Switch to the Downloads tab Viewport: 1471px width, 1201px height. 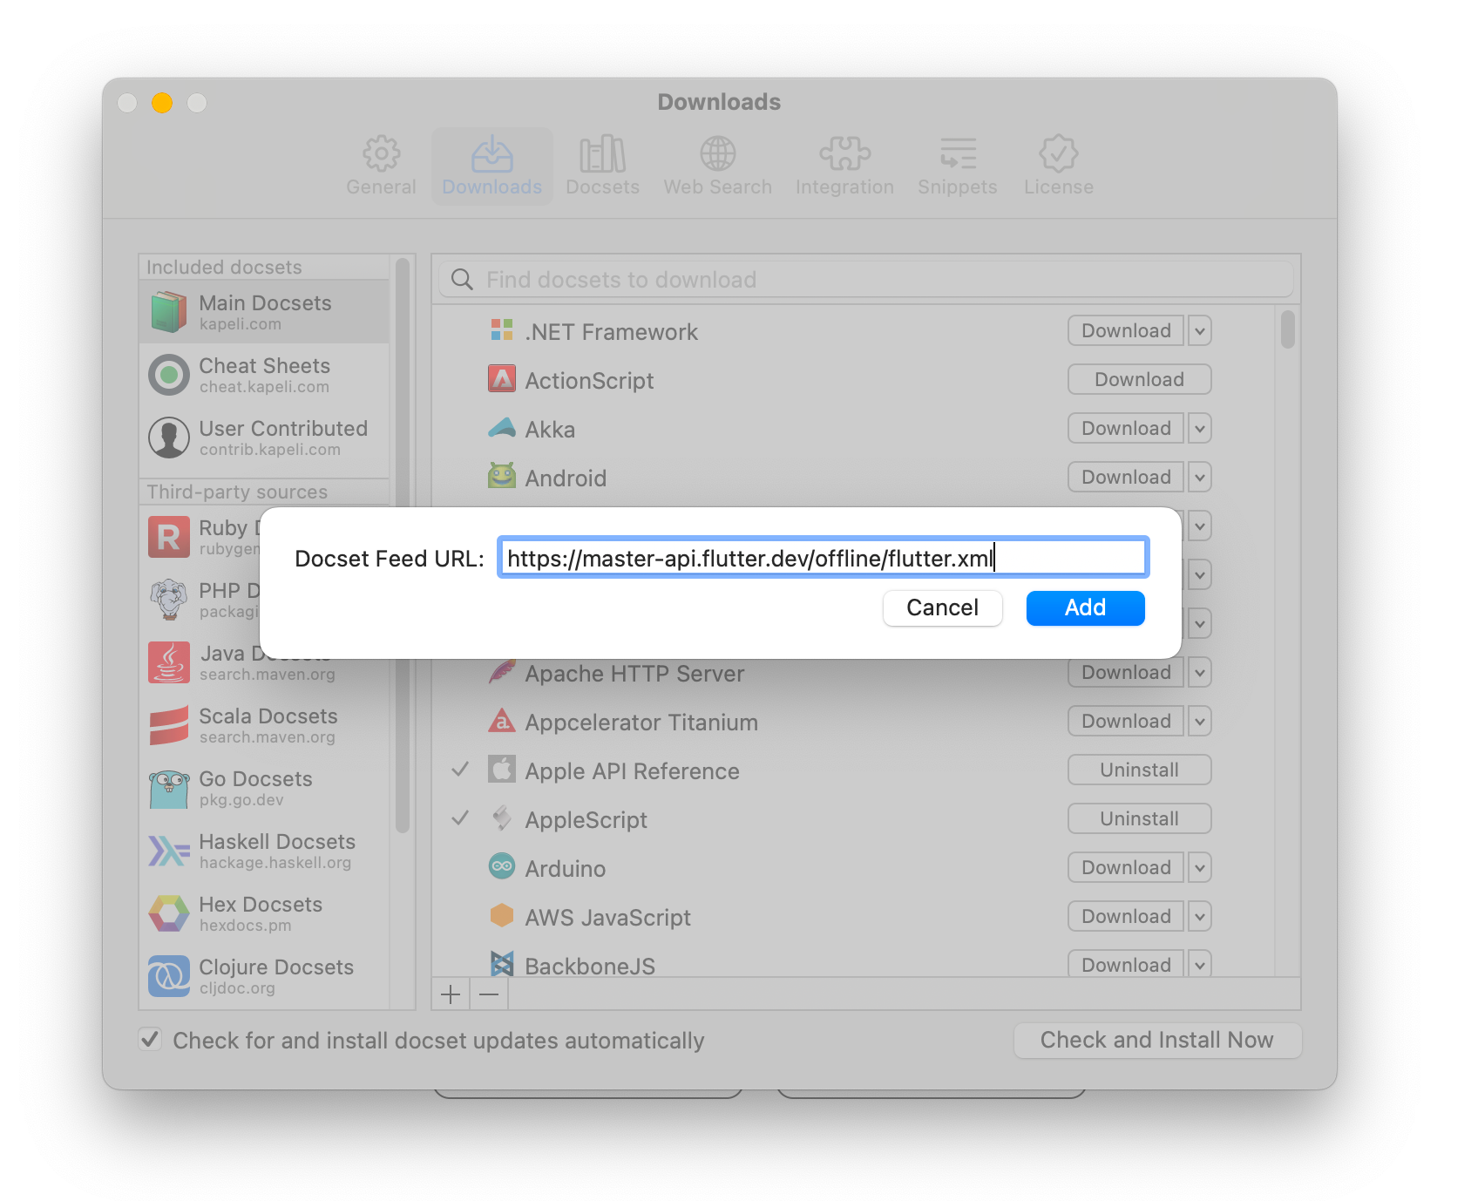pyautogui.click(x=491, y=166)
